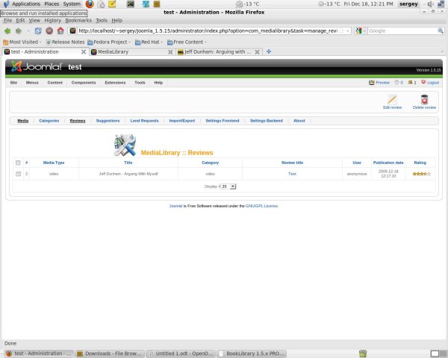Open Firefox History menu

52,20
